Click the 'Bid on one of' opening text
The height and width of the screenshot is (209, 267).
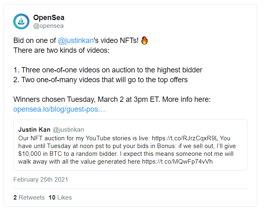point(34,40)
